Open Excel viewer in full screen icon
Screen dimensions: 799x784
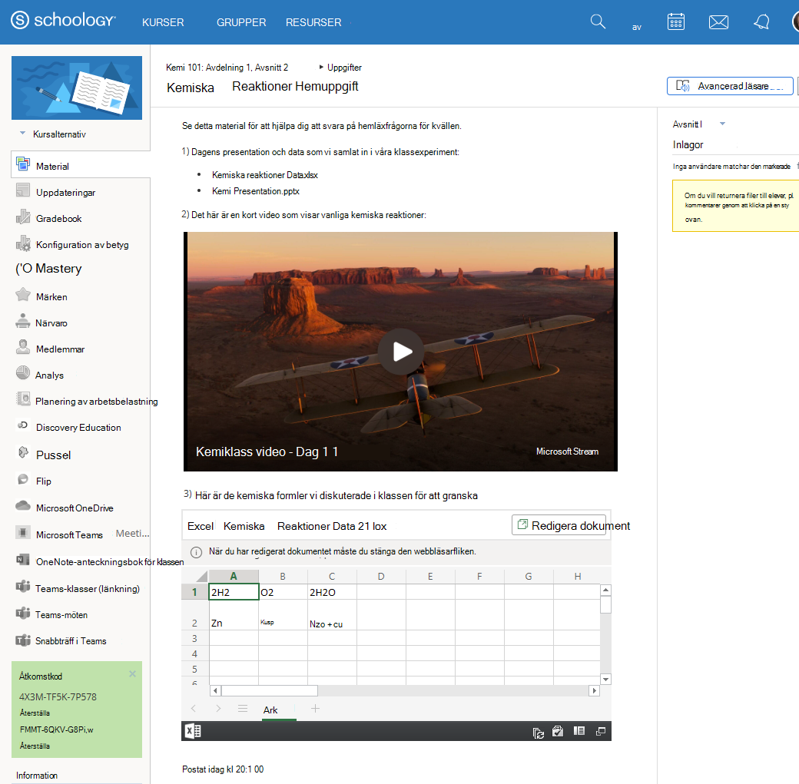click(601, 731)
